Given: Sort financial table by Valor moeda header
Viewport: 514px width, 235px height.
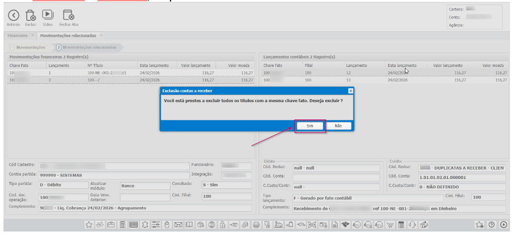Looking at the screenshot, I should click(235, 65).
